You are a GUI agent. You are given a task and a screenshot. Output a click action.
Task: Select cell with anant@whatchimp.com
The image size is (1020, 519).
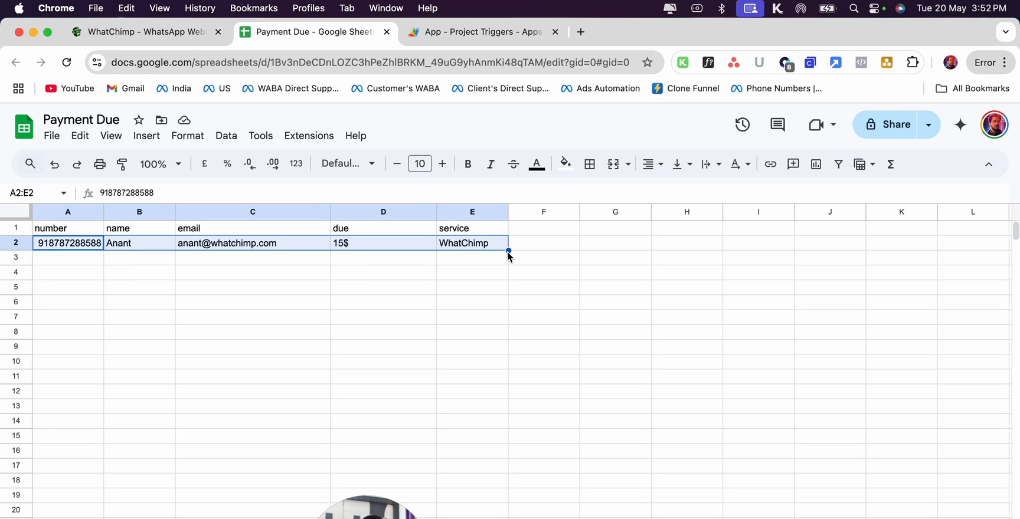click(x=253, y=243)
